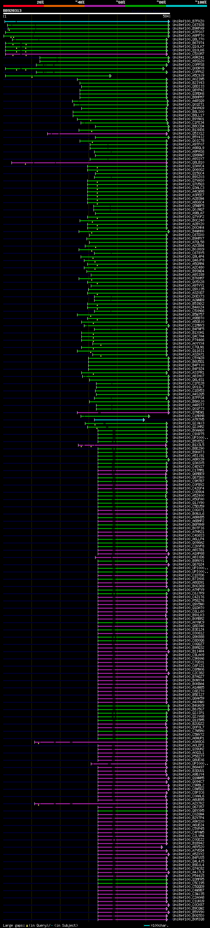
Task: Select UniRef100_C4G6S3 entry
Action: click(188, 535)
